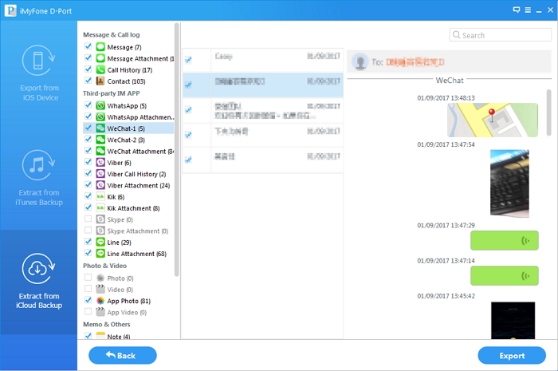This screenshot has width=558, height=371.
Task: Click the Kik icon
Action: click(100, 197)
